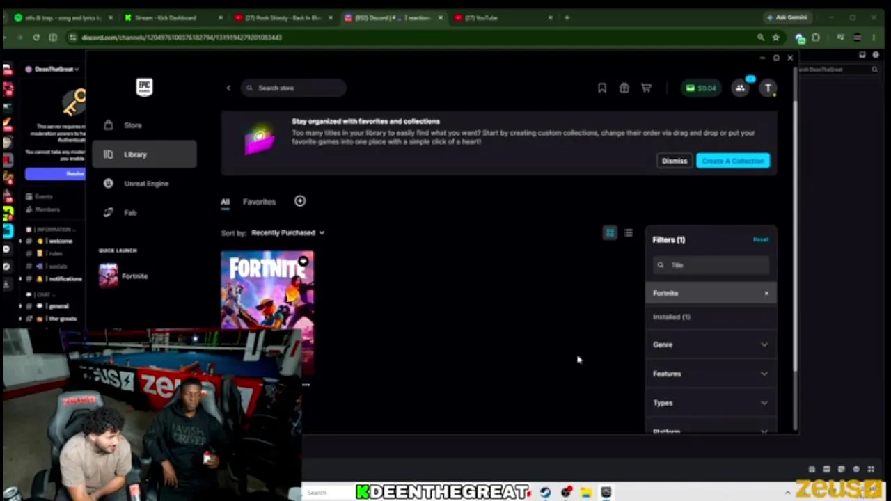This screenshot has height=501, width=891.
Task: Click the Discord inbox icon
Action: tap(862, 55)
